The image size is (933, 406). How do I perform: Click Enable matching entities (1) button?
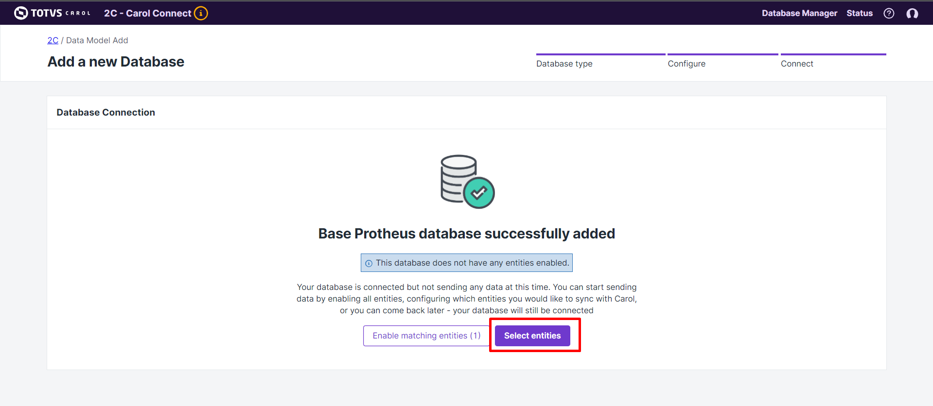pos(426,336)
